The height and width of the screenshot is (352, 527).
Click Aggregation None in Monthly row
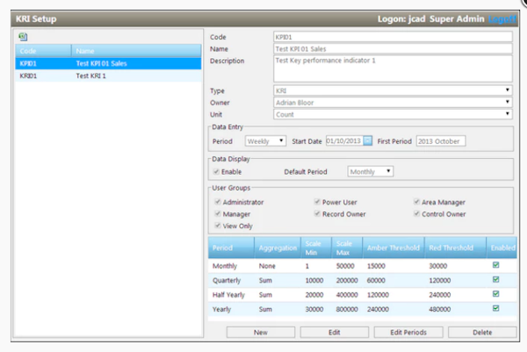[x=267, y=266]
